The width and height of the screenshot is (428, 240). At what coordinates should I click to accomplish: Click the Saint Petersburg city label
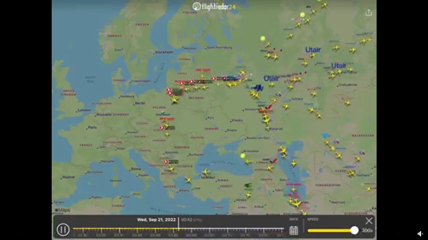click(x=220, y=47)
